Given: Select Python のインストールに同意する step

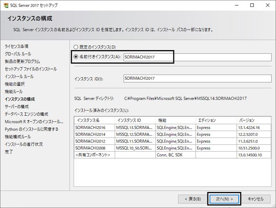Looking at the screenshot, I should 32,129.
